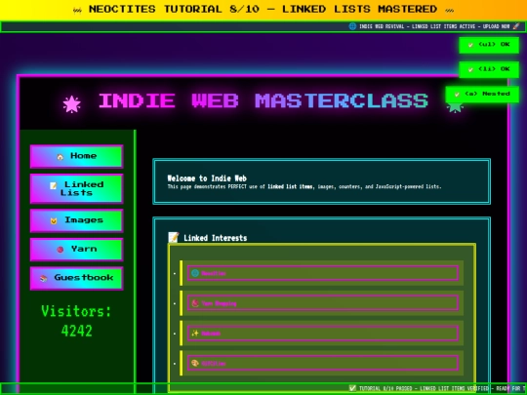Click the bold 'linked list items' text
Viewport: 527px width, 395px height.
(290, 186)
